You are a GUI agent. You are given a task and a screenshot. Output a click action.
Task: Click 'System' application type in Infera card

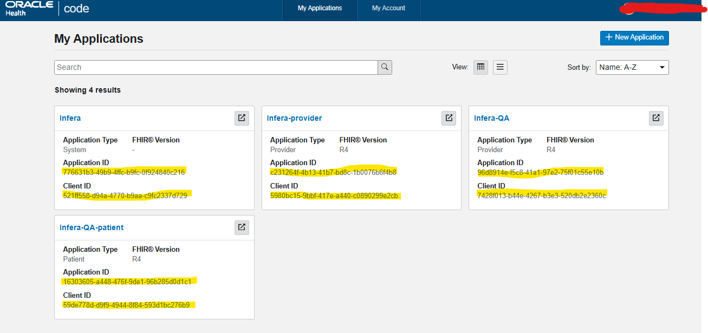(x=74, y=149)
